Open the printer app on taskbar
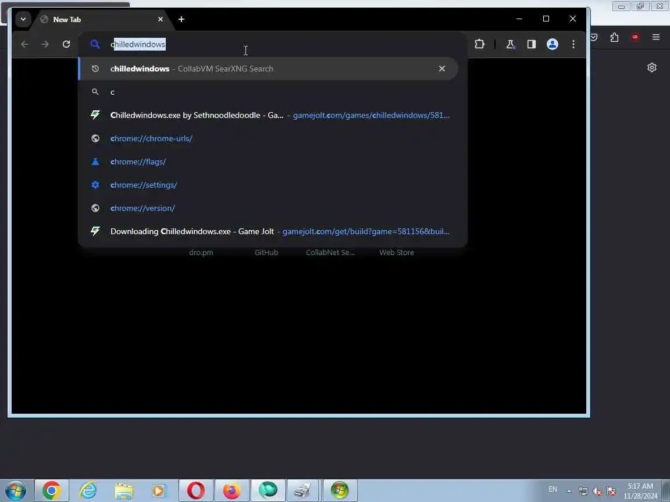Screen dimensions: 670x502 click(x=304, y=490)
